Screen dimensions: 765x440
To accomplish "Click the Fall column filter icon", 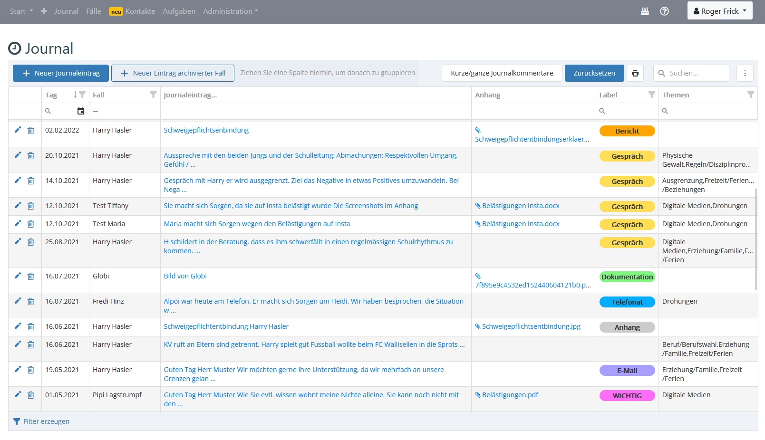I will [153, 95].
